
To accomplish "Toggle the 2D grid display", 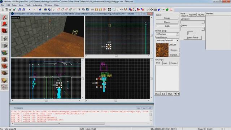I will [3, 10].
